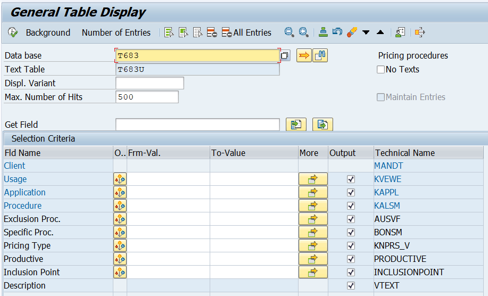The image size is (488, 296).
Task: Click the All Entries delete-rows icon
Action: (x=227, y=32)
